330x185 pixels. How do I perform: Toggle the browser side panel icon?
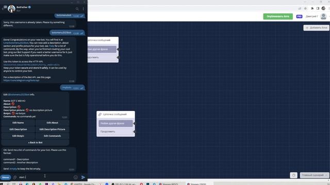click(318, 8)
